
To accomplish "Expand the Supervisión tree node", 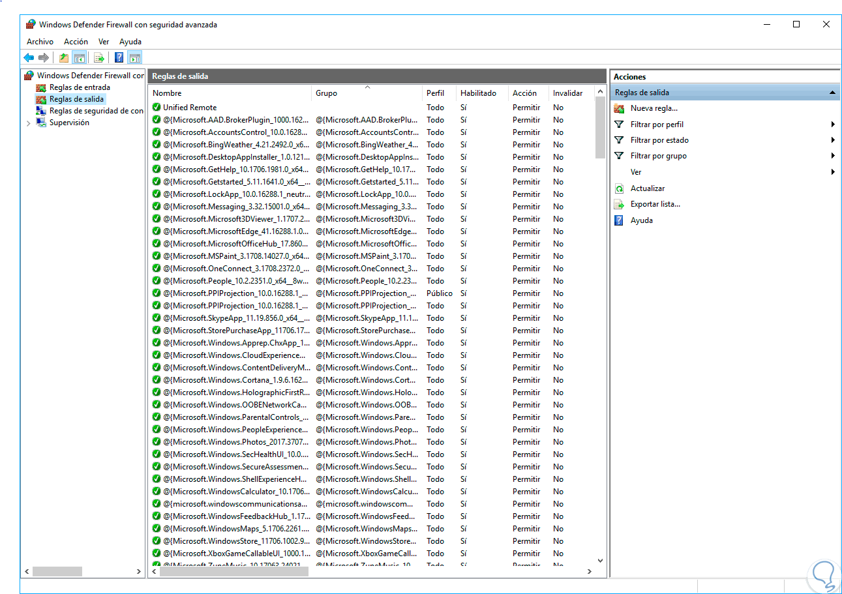I will (x=29, y=123).
